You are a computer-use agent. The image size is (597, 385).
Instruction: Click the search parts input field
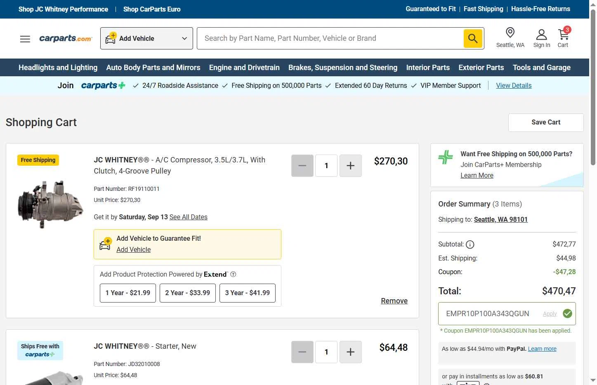coord(330,38)
